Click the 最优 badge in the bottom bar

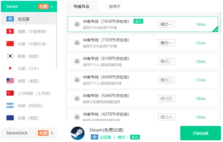click(x=135, y=137)
